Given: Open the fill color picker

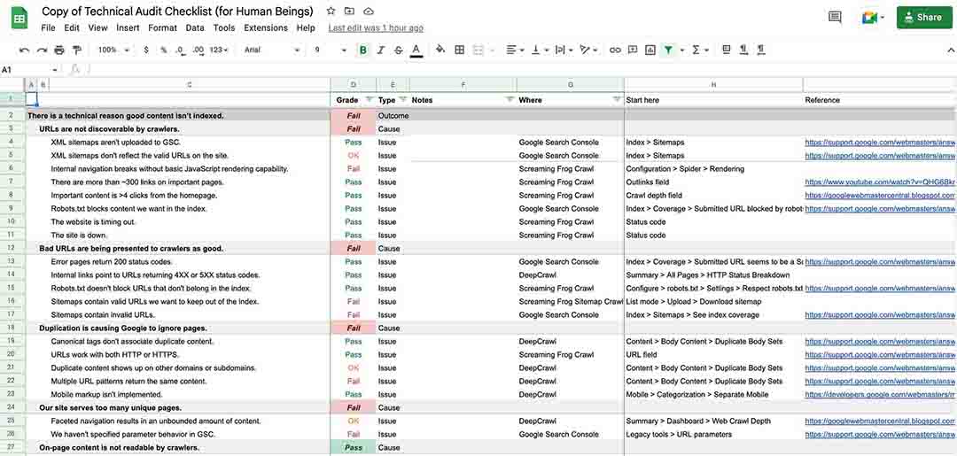Looking at the screenshot, I should tap(440, 50).
